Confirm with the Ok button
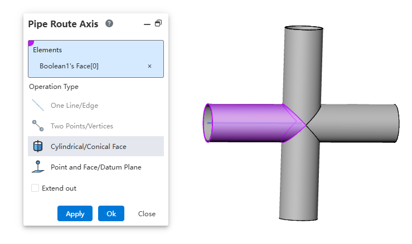Viewport: 412px width, 244px height. point(111,214)
